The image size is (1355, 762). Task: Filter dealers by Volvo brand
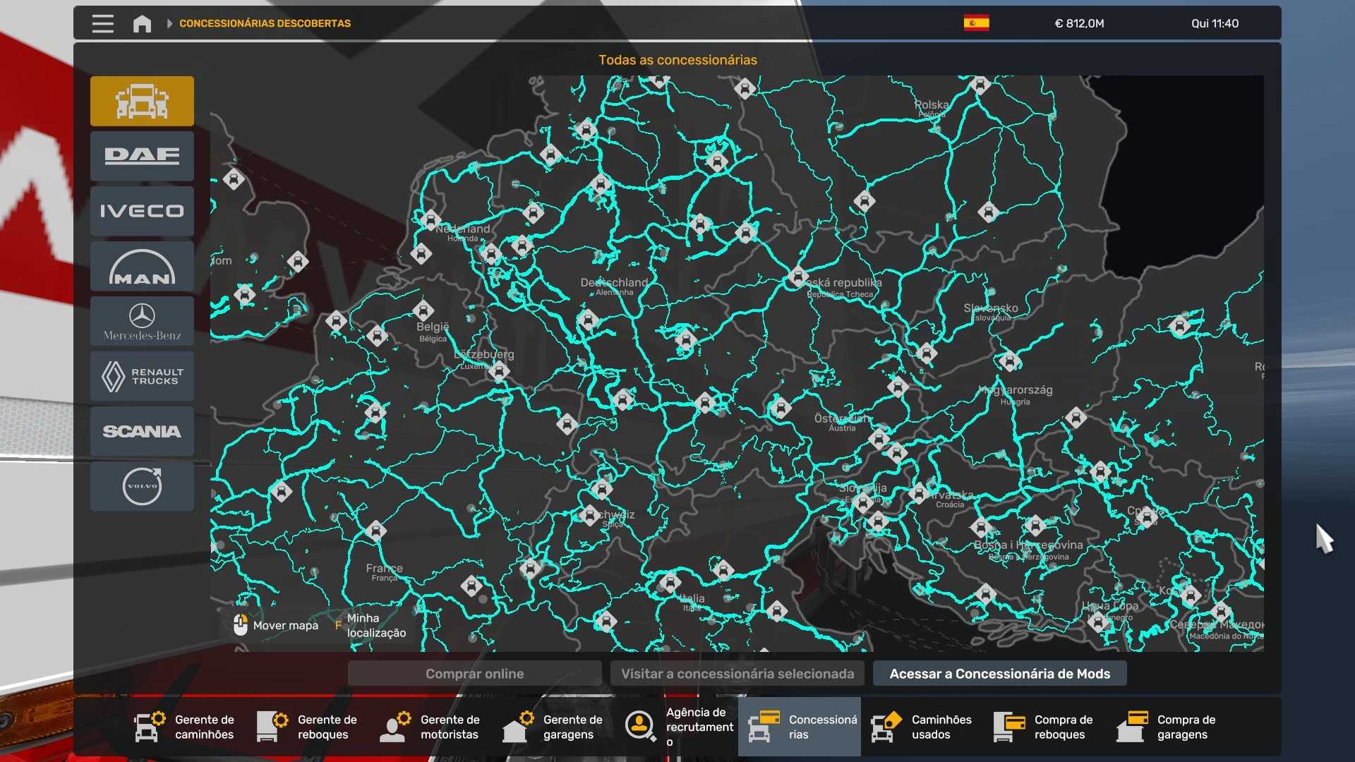coord(142,486)
